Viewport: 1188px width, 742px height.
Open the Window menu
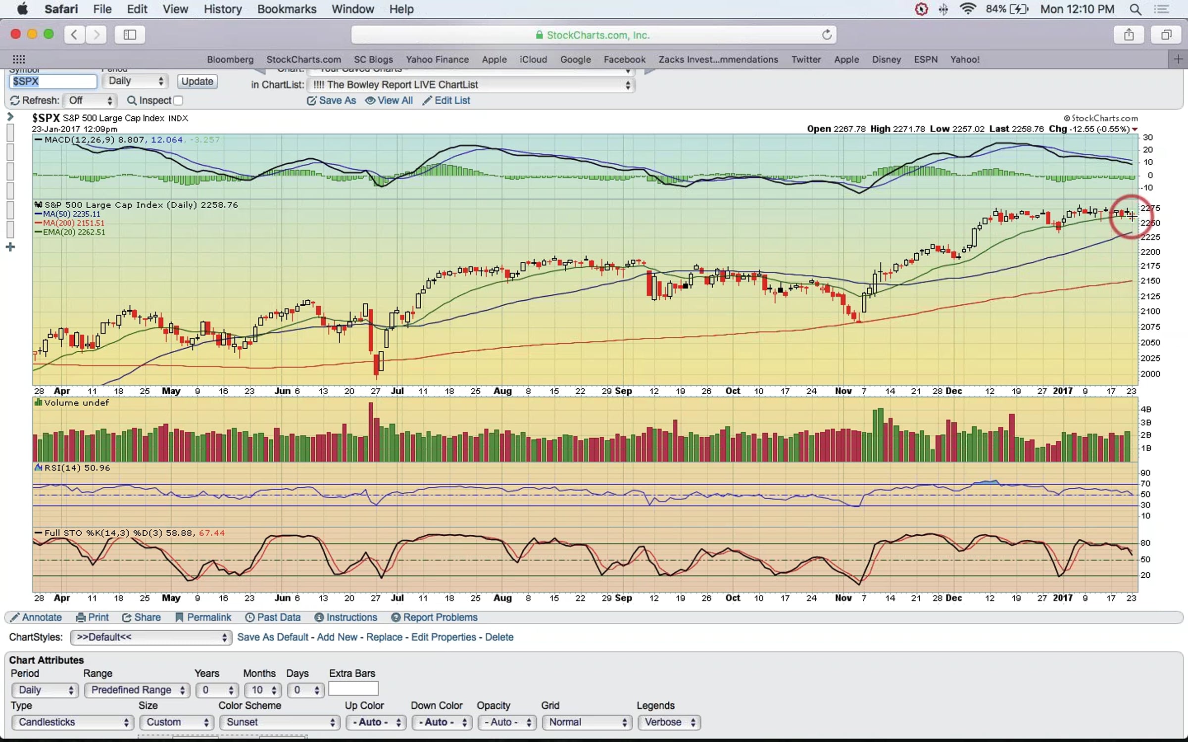point(352,9)
